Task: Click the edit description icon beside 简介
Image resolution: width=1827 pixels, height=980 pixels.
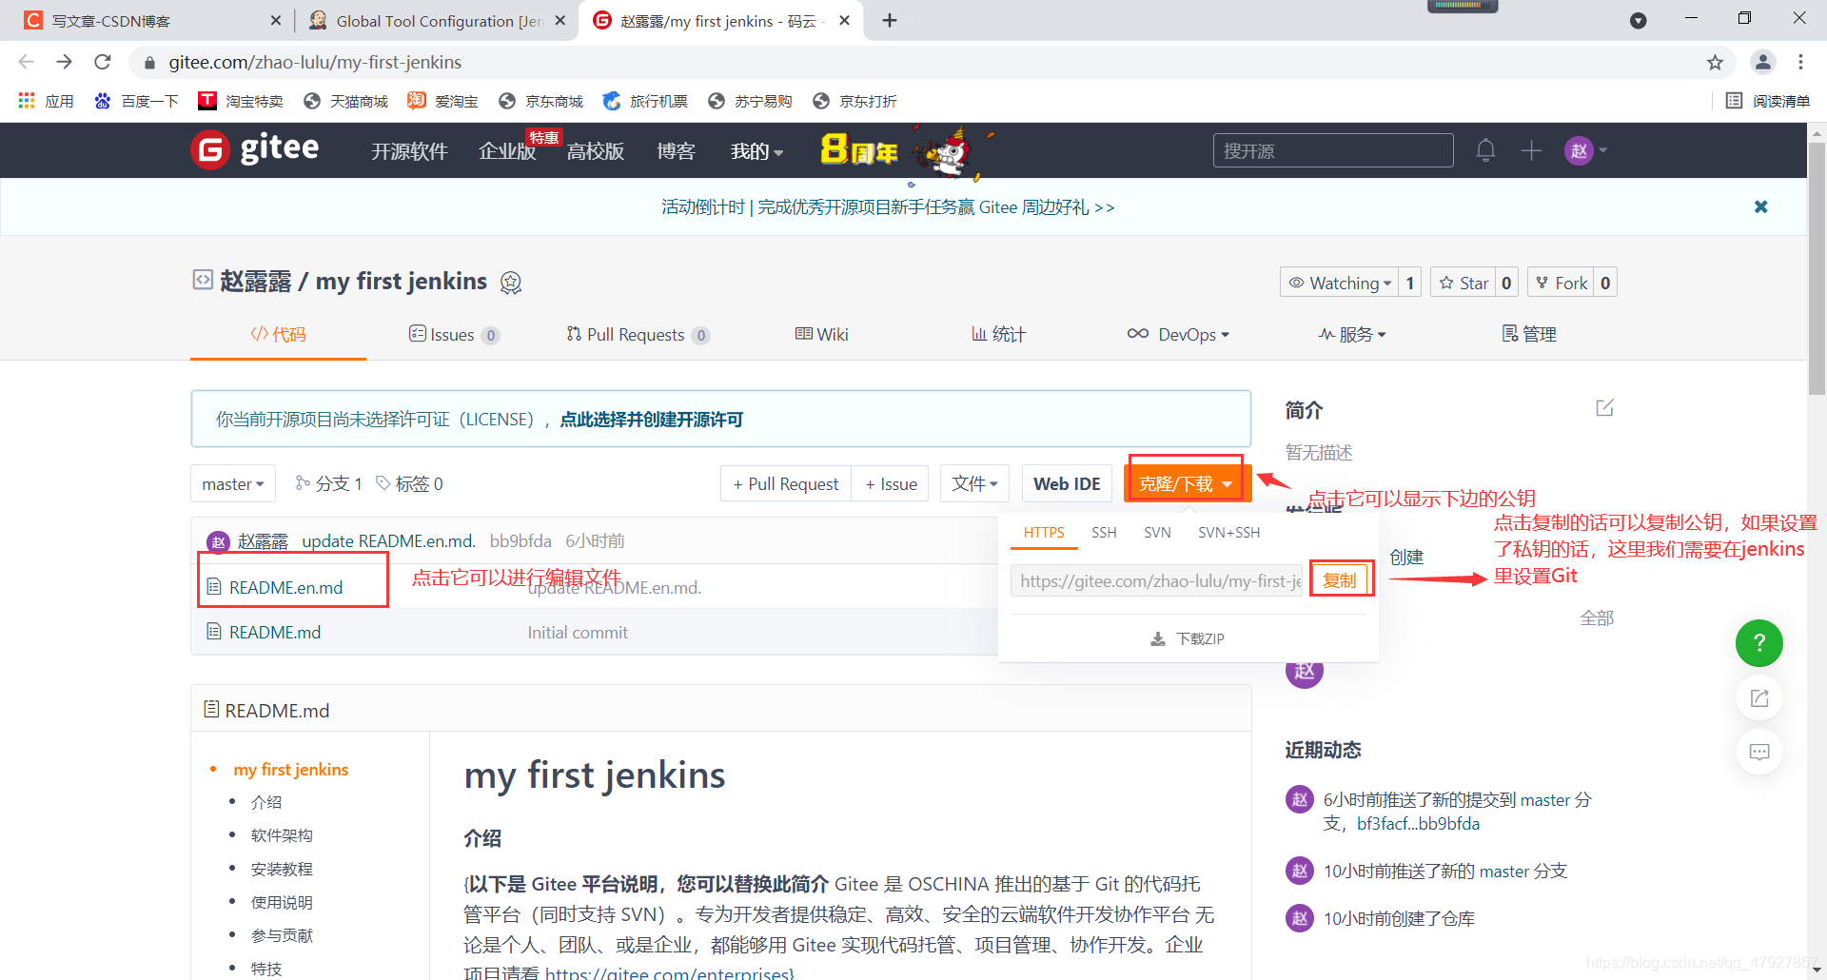Action: click(1604, 408)
